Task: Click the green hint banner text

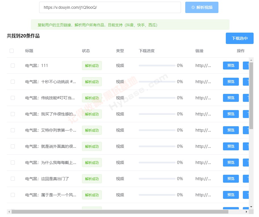Action: pos(98,25)
